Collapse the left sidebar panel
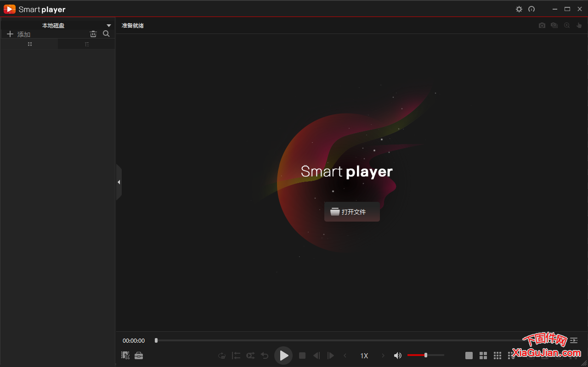Viewport: 588px width, 367px height. [x=119, y=182]
